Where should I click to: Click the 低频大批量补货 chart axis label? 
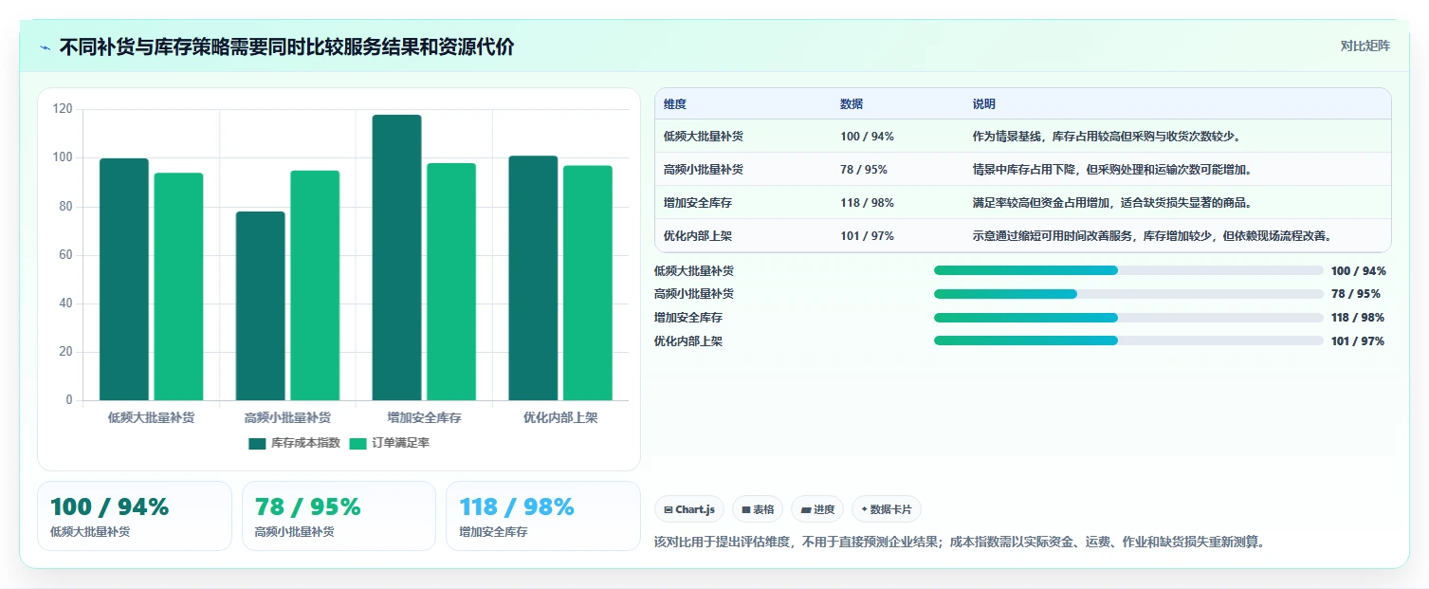[152, 417]
